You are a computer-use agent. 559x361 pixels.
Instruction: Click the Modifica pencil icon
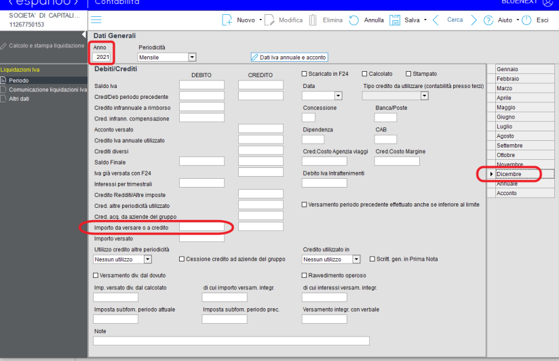[x=269, y=20]
